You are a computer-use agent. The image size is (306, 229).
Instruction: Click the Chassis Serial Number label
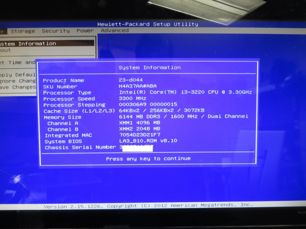pos(80,147)
